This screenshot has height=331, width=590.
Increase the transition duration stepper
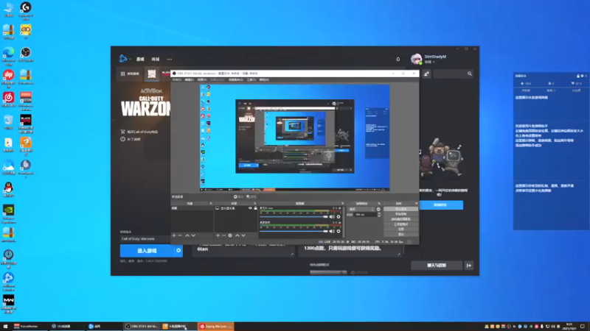(379, 213)
